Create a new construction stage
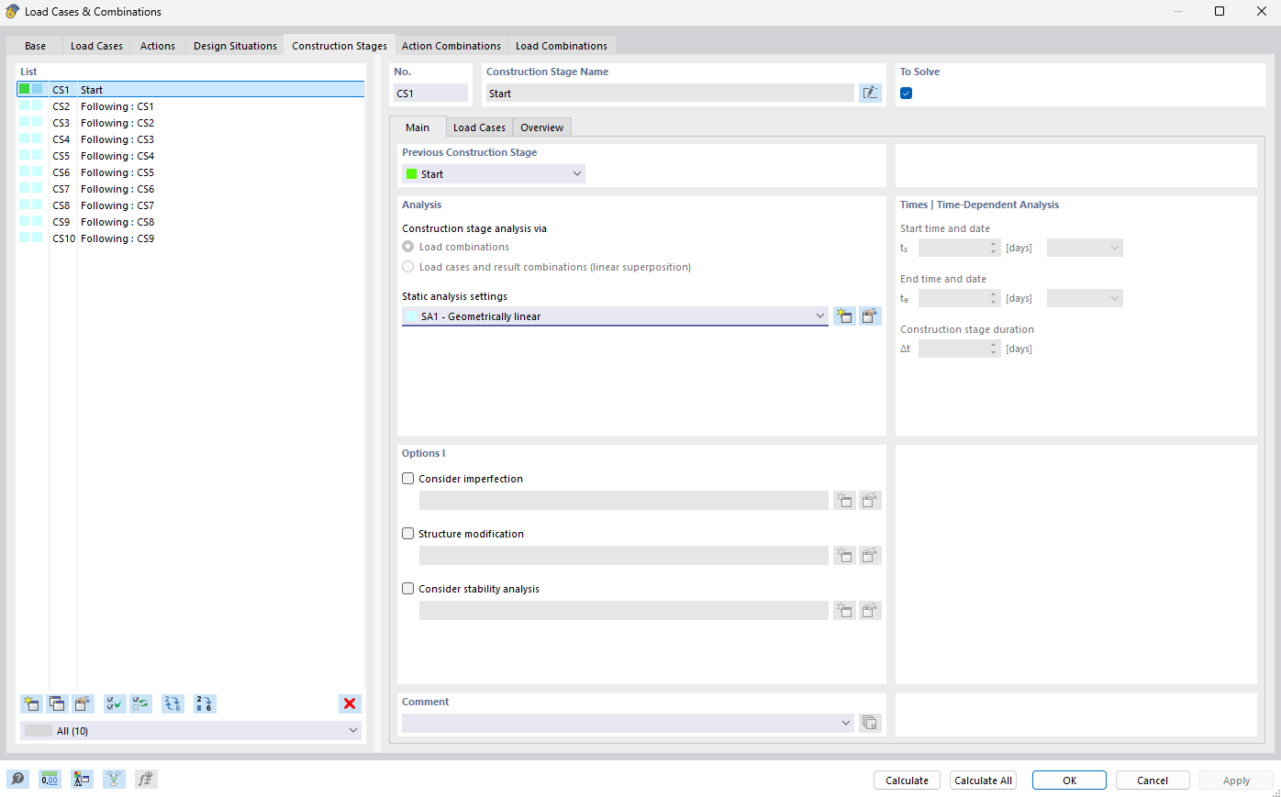1281x797 pixels. click(31, 703)
